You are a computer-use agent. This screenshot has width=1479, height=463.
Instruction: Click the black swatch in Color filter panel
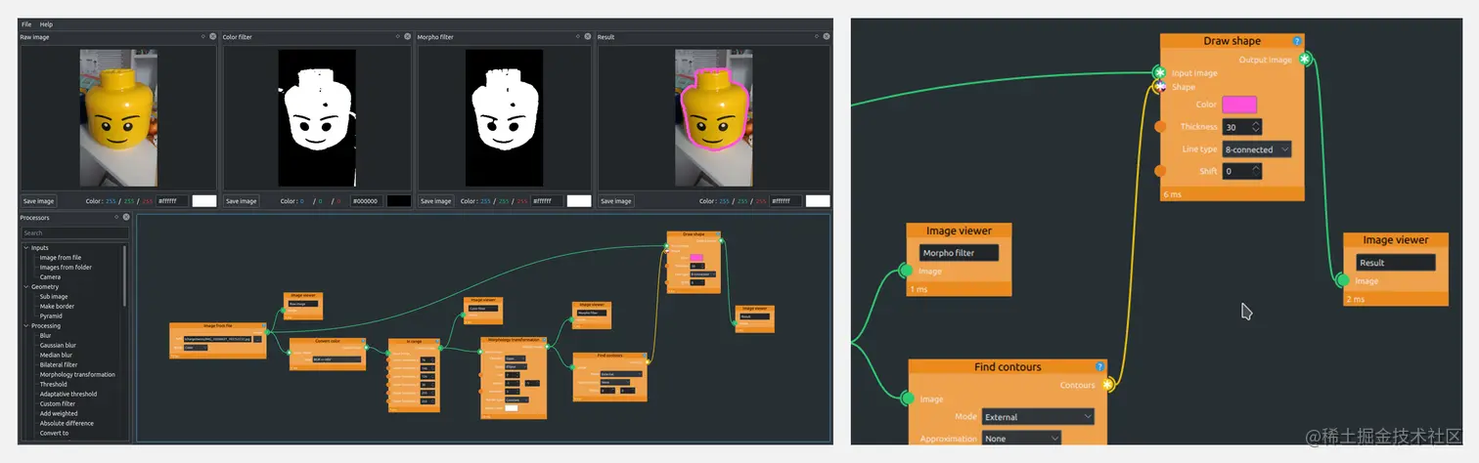point(399,201)
